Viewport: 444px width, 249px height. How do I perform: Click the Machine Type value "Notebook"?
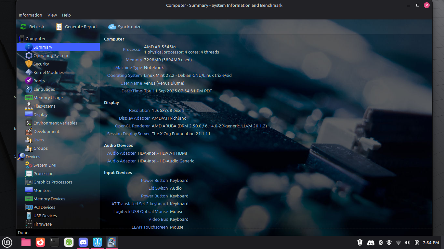[154, 67]
